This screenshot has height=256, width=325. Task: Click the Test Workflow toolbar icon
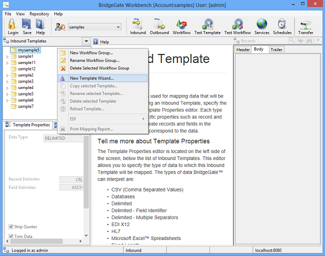237,24
